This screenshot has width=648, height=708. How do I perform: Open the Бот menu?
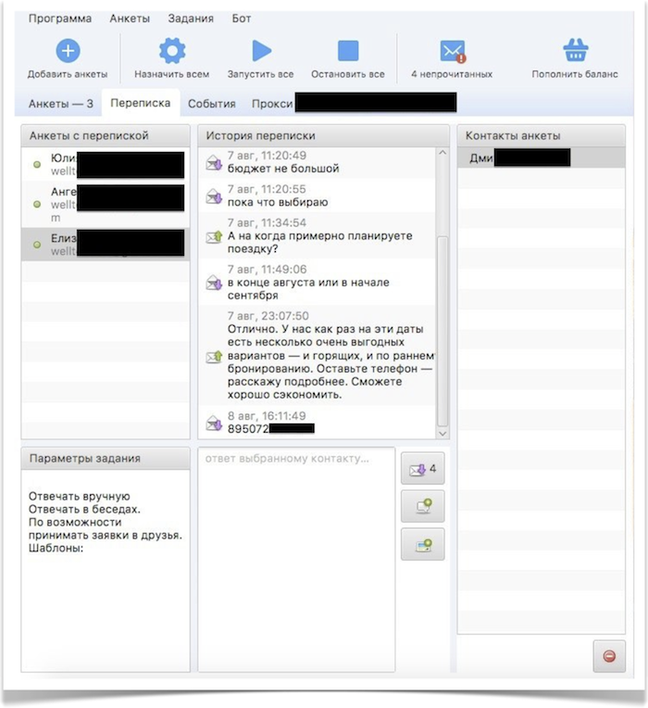click(241, 19)
